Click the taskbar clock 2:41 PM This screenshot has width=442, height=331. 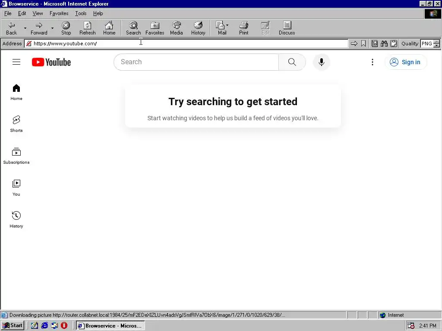(428, 326)
